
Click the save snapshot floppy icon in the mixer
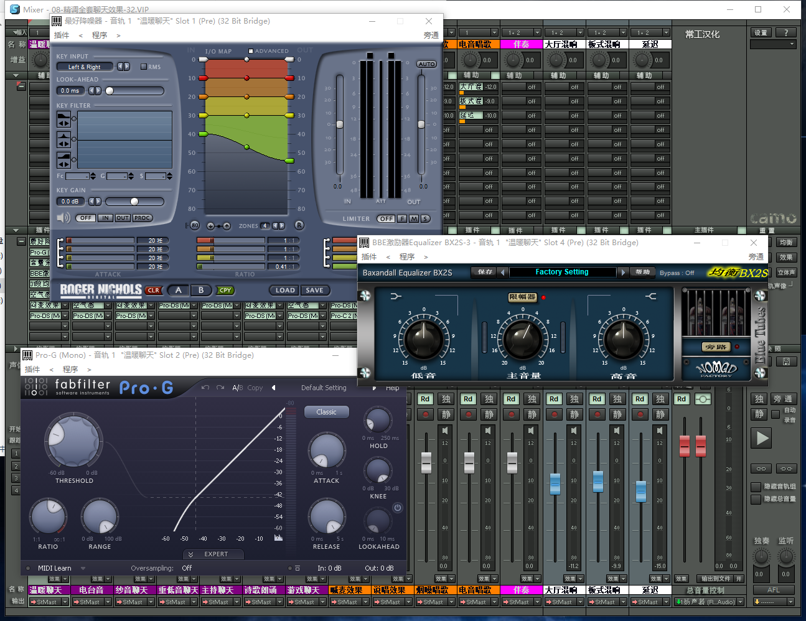pyautogui.click(x=786, y=361)
